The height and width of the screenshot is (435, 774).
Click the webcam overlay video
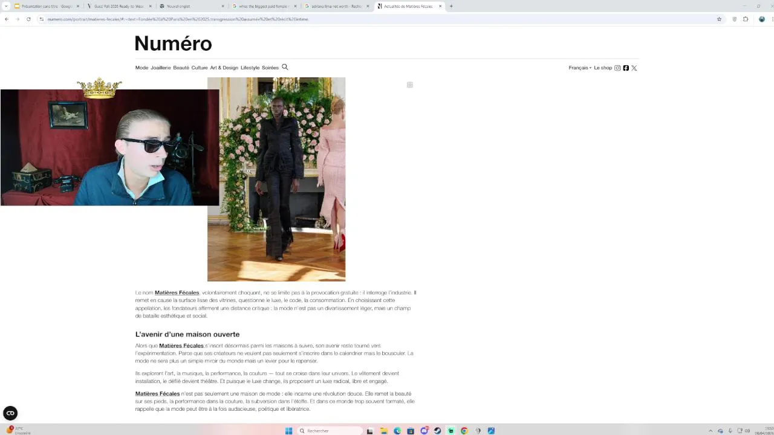click(x=109, y=147)
